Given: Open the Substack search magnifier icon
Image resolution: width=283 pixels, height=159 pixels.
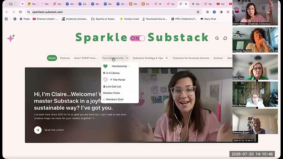Looking at the screenshot, I should click(217, 38).
